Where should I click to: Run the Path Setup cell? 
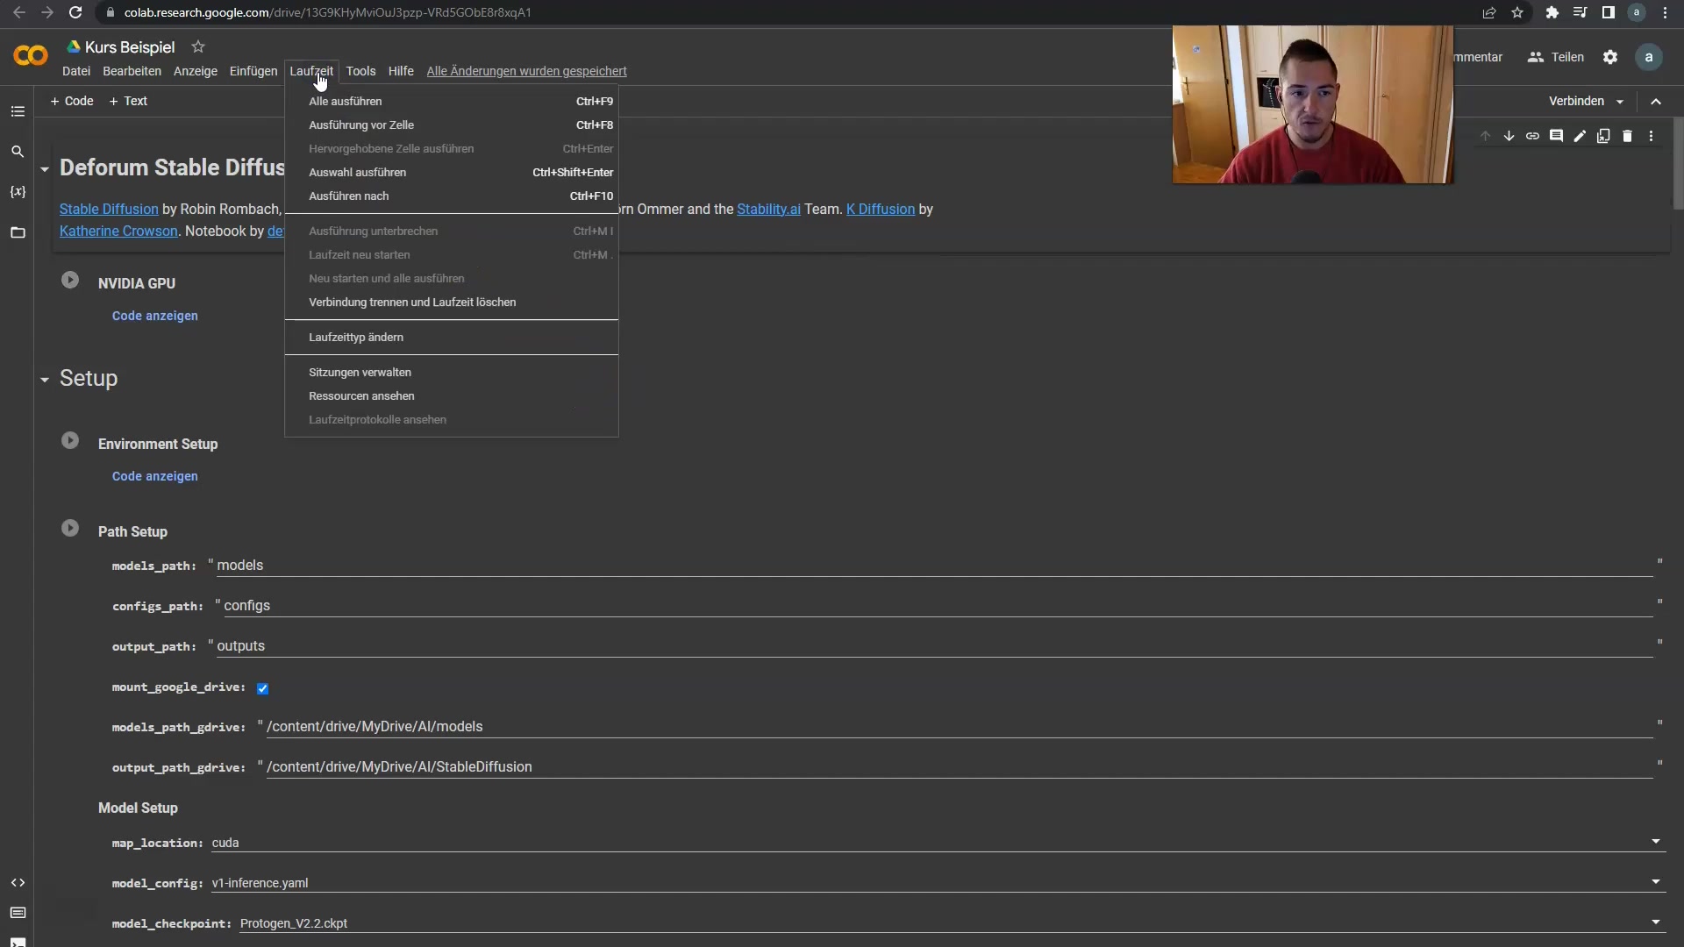70,529
